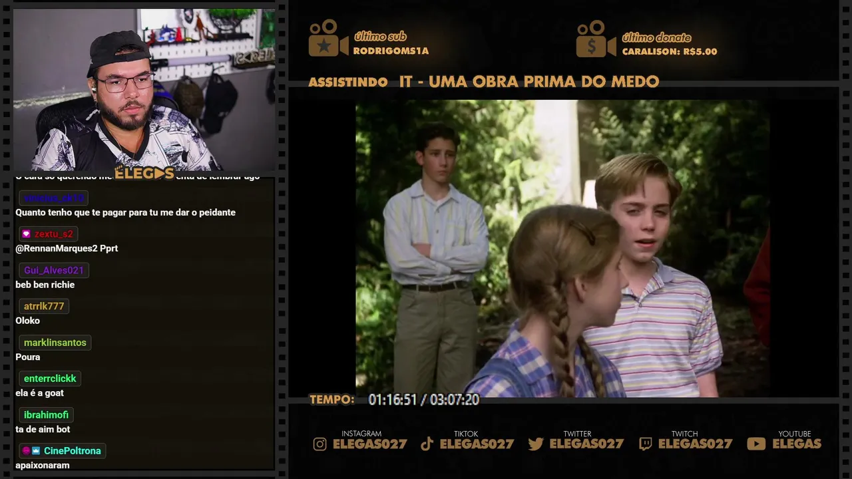Click the movie video frame
This screenshot has height=479, width=852.
click(562, 248)
